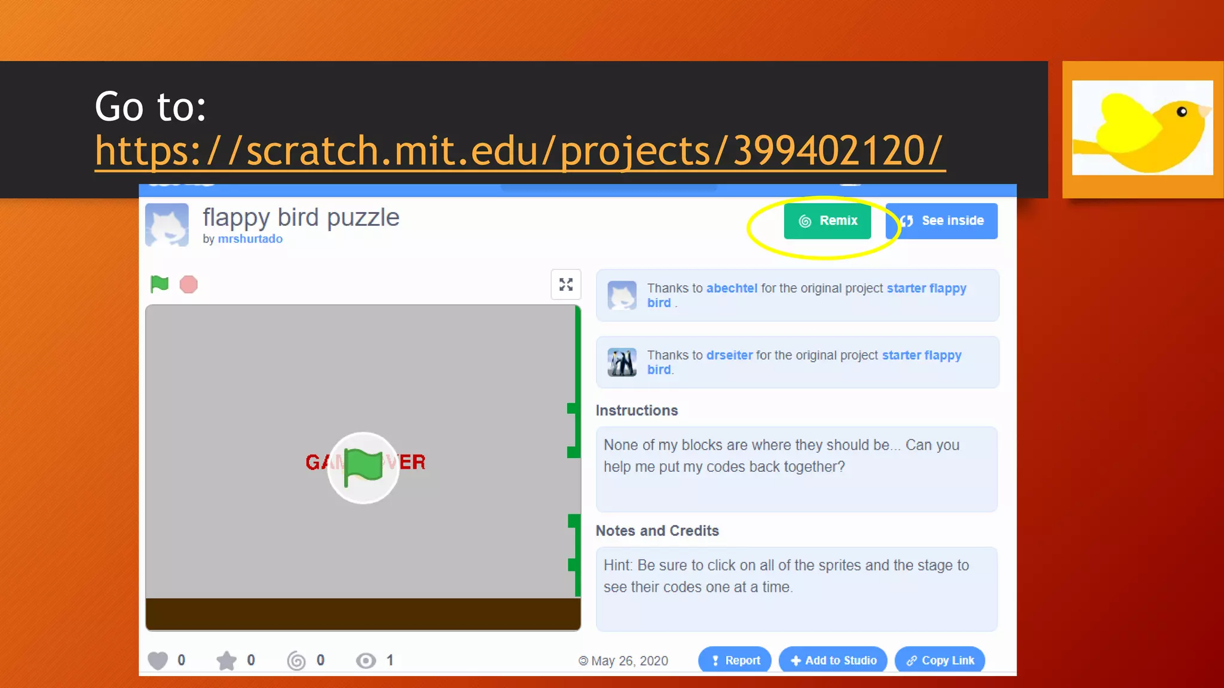Favorite the project with star icon

227,661
